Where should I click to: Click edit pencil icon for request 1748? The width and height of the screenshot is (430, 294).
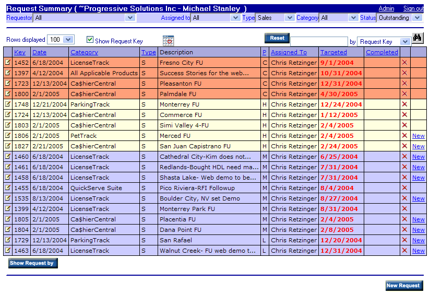click(8, 104)
